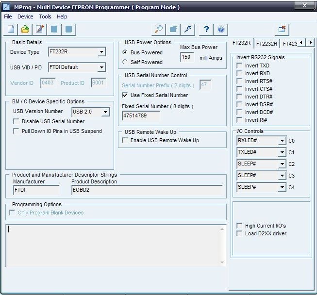Image resolution: width=317 pixels, height=295 pixels.
Task: Switch to the partly hidden FT423 tab
Action: coord(290,44)
